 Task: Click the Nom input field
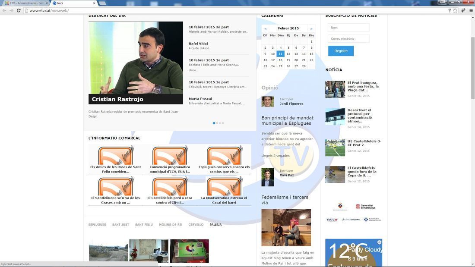[348, 28]
